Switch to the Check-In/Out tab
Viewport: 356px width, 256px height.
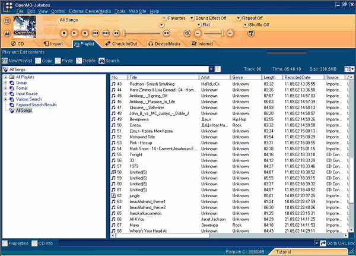click(x=122, y=43)
